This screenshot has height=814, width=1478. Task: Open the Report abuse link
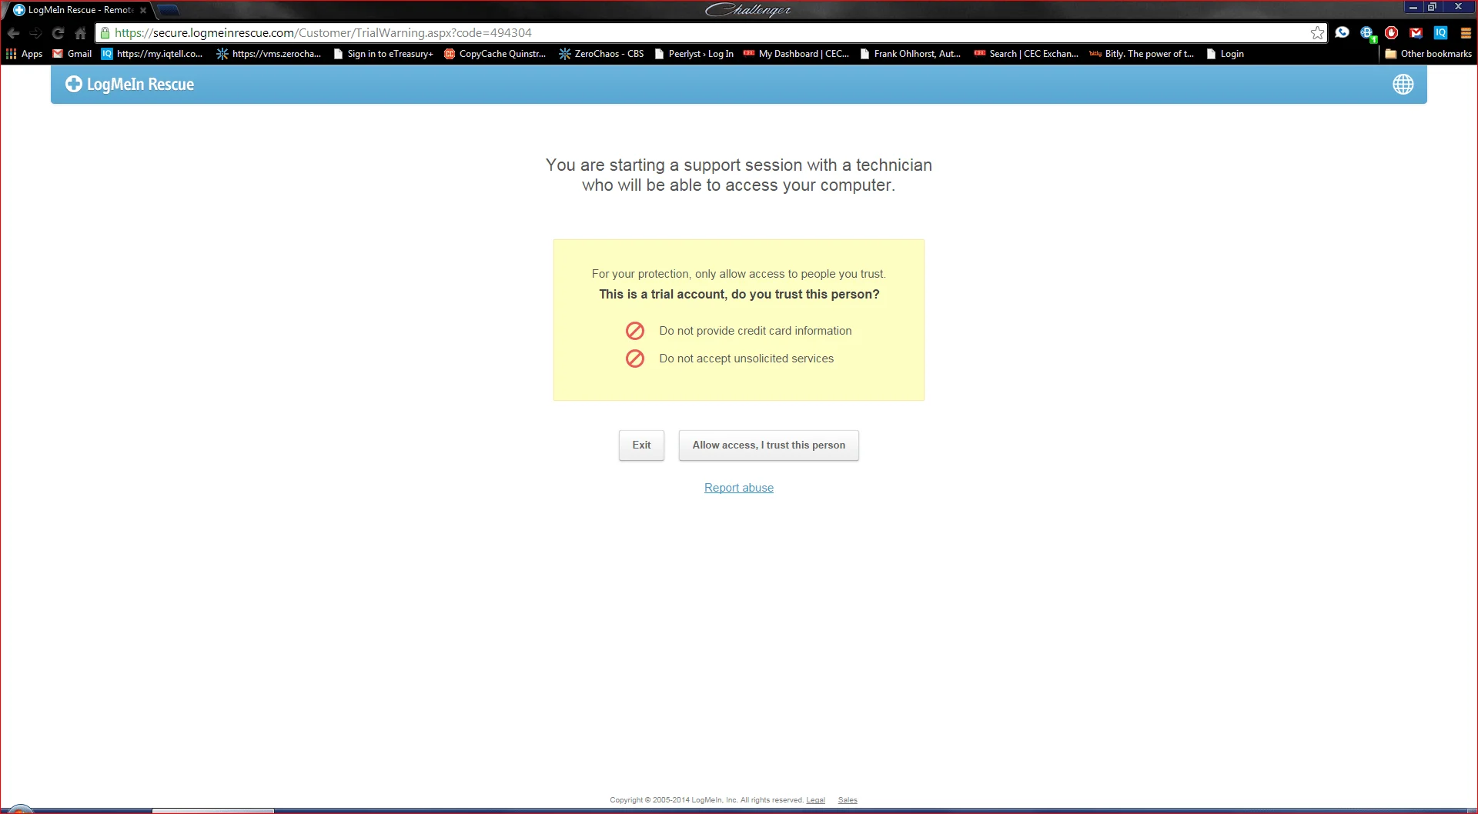(x=738, y=488)
